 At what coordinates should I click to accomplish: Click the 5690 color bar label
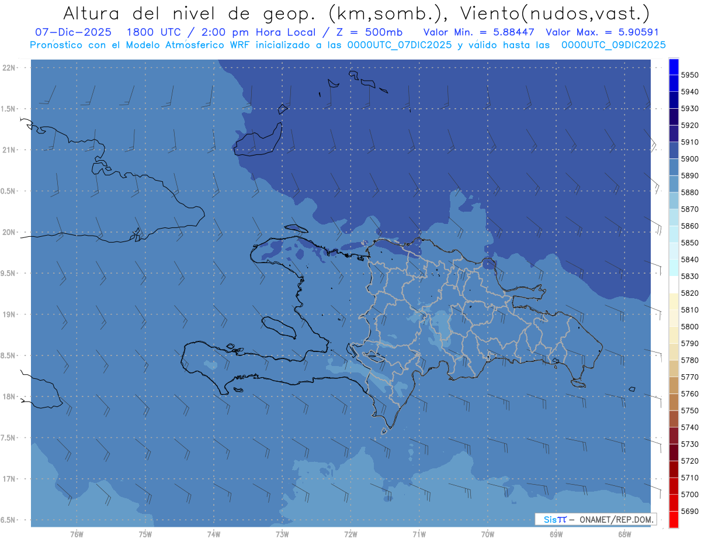click(x=689, y=511)
